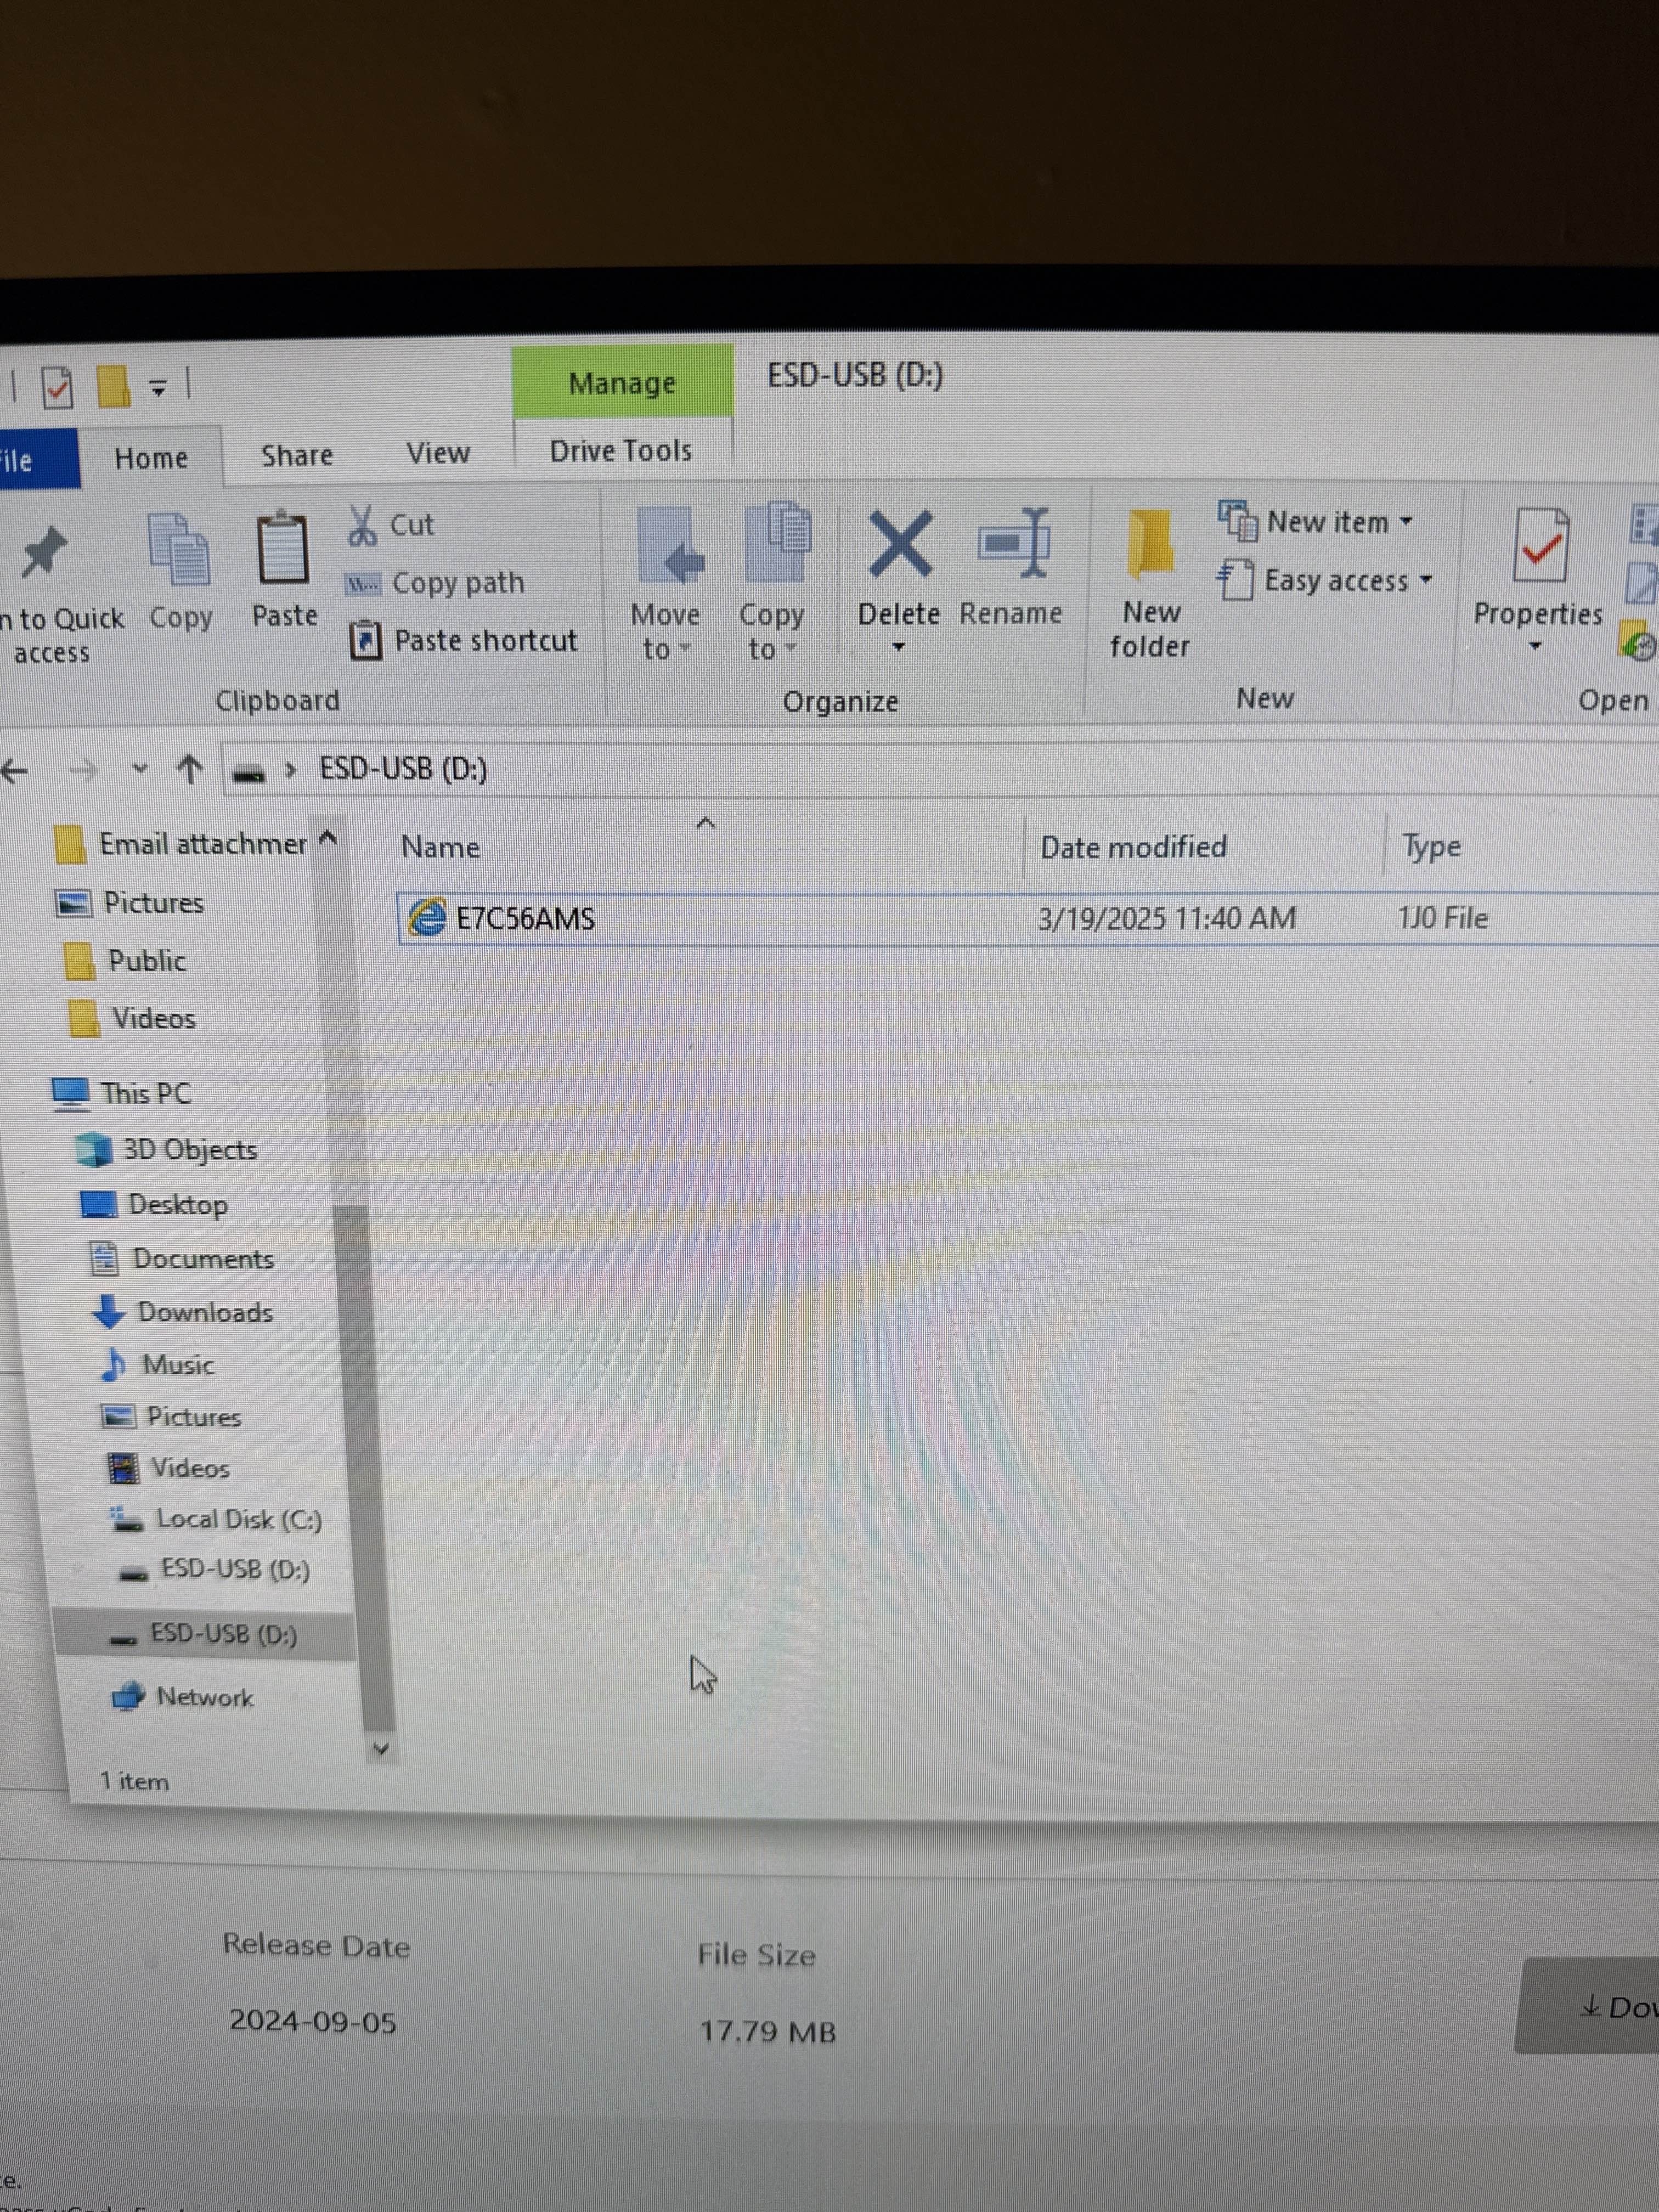Click the address bar ESD-USB (D:) path
This screenshot has width=1659, height=2212.
pos(403,769)
